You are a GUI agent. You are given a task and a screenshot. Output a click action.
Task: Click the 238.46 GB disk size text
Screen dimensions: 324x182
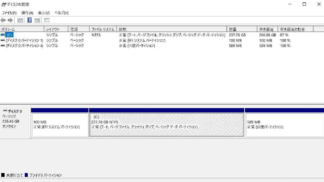tap(11, 121)
